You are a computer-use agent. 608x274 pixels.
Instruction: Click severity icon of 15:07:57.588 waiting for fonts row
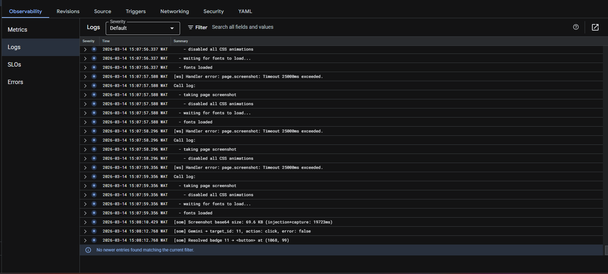click(x=94, y=113)
